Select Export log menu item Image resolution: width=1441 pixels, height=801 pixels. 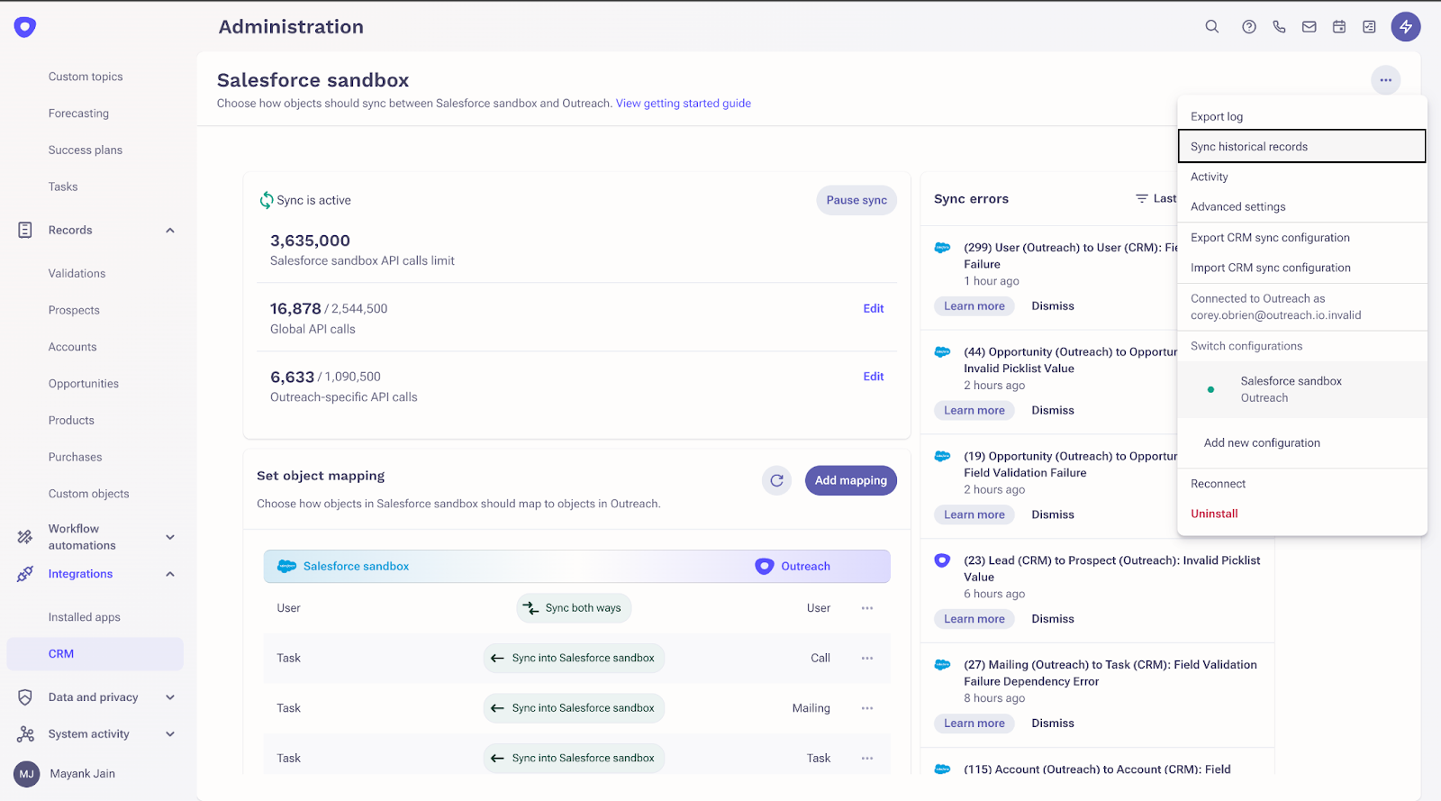click(x=1302, y=116)
